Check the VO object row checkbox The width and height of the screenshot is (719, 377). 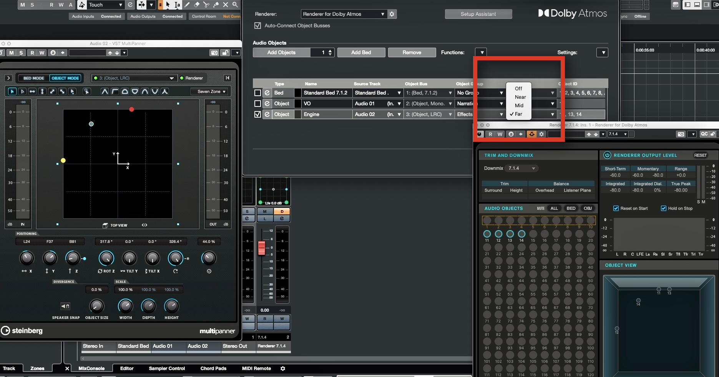258,104
